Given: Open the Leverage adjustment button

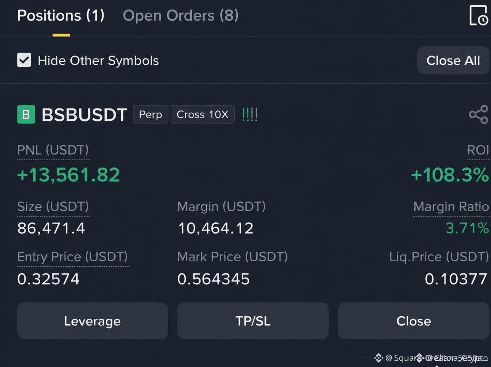Looking at the screenshot, I should click(92, 321).
